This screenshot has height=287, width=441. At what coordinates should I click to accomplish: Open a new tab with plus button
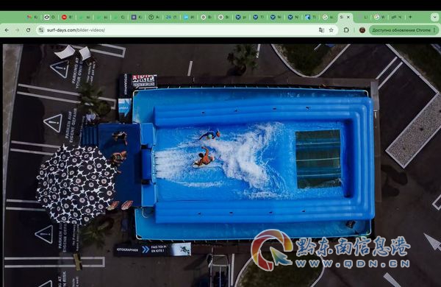pos(410,17)
